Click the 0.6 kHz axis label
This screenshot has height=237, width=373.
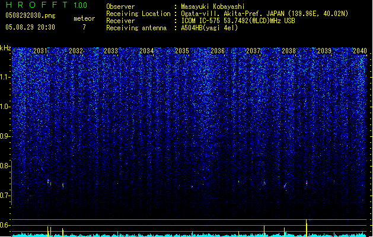click(x=5, y=225)
